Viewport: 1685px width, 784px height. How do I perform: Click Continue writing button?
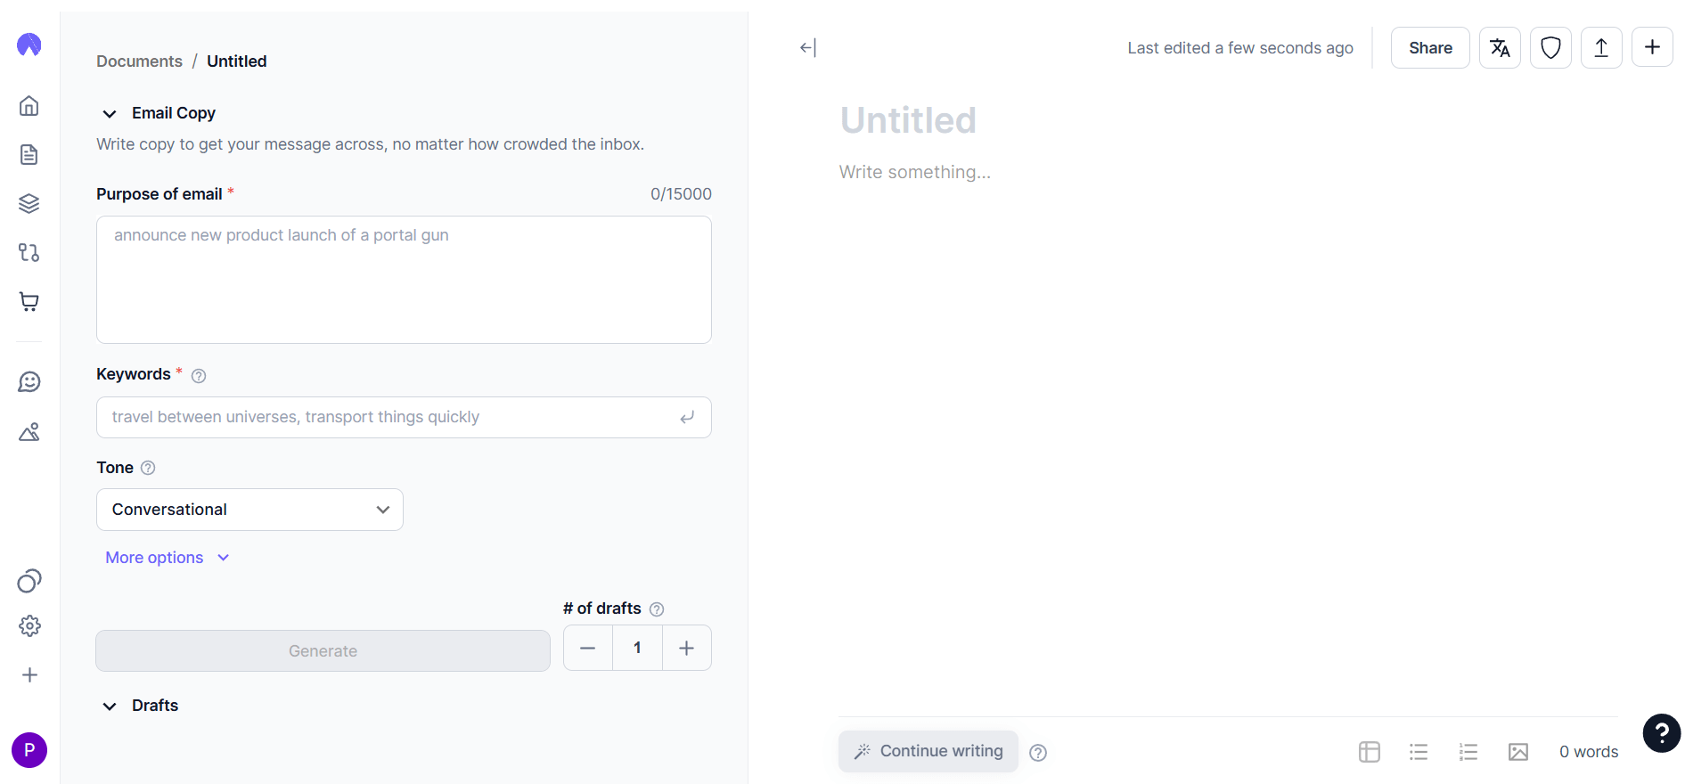(x=928, y=751)
